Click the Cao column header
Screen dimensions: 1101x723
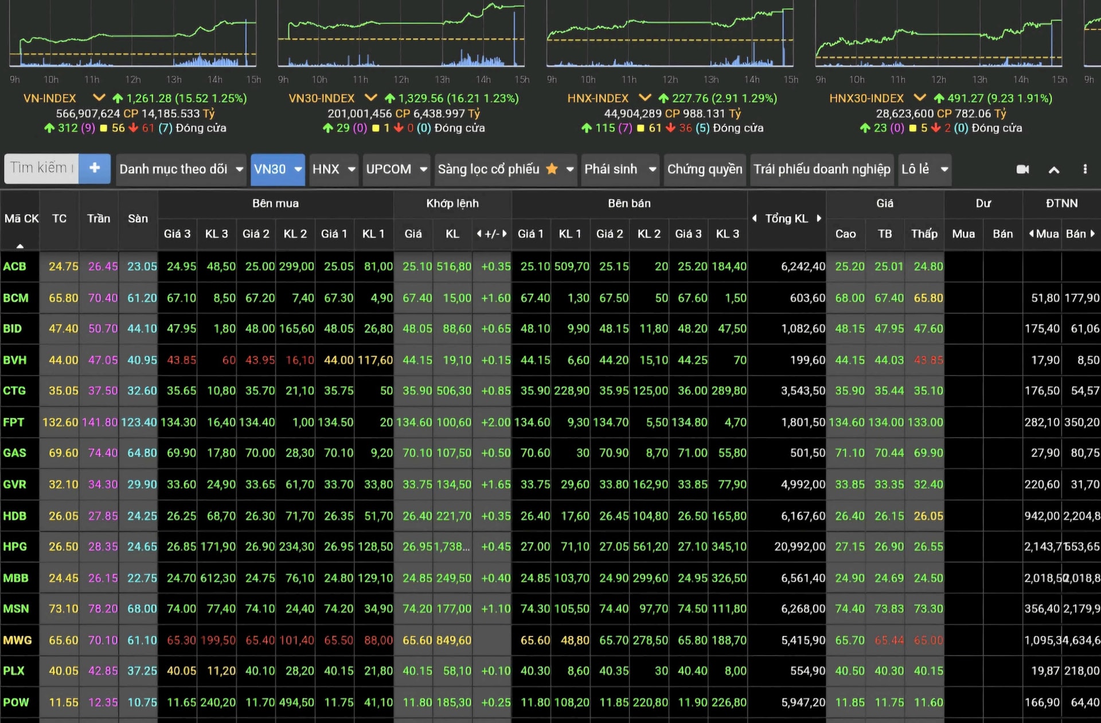pyautogui.click(x=845, y=233)
